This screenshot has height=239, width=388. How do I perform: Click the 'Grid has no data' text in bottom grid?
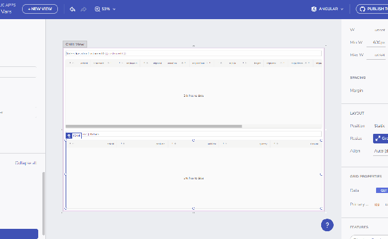point(193,178)
